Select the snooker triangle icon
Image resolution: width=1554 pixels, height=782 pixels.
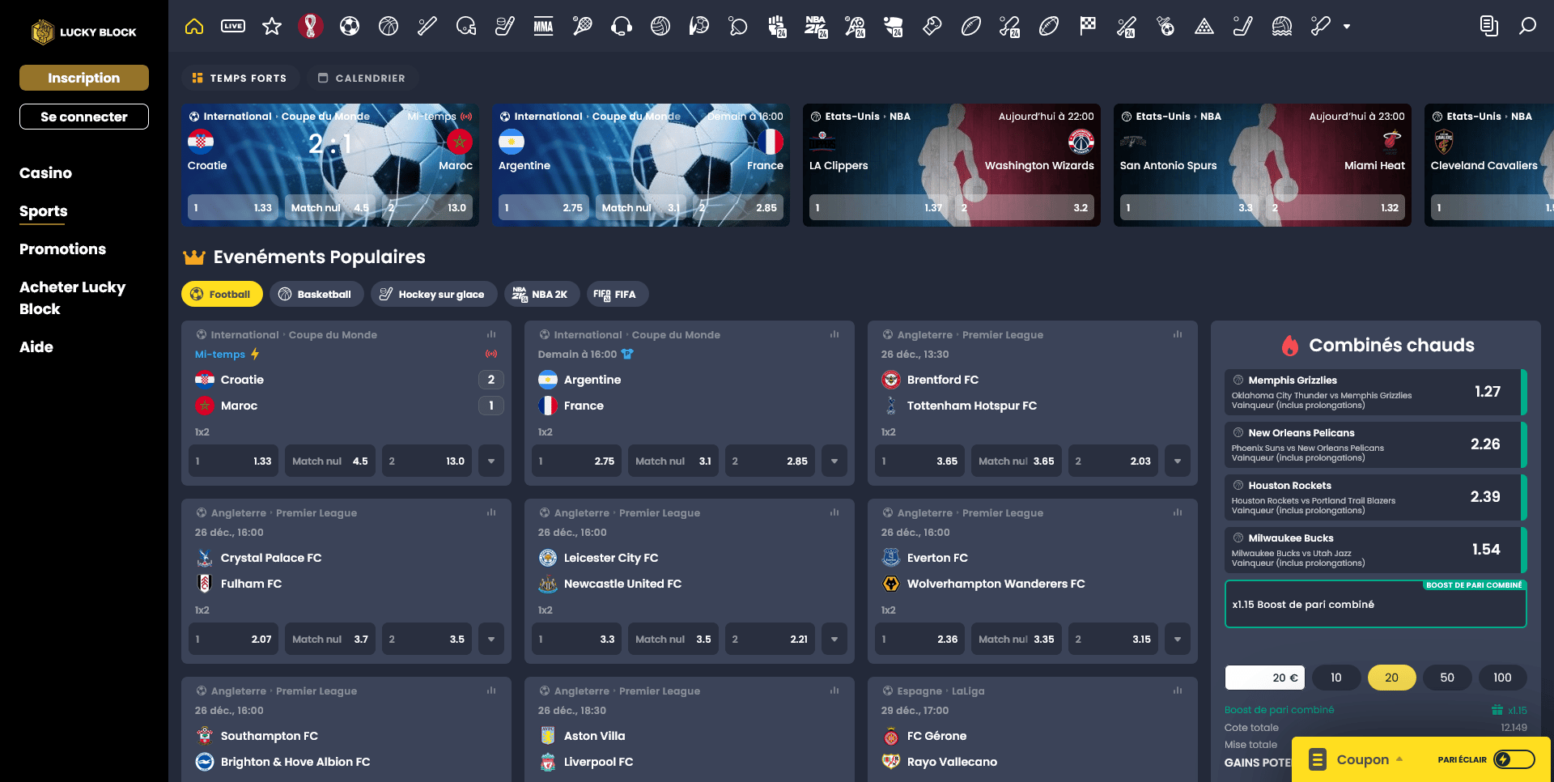pyautogui.click(x=1204, y=27)
